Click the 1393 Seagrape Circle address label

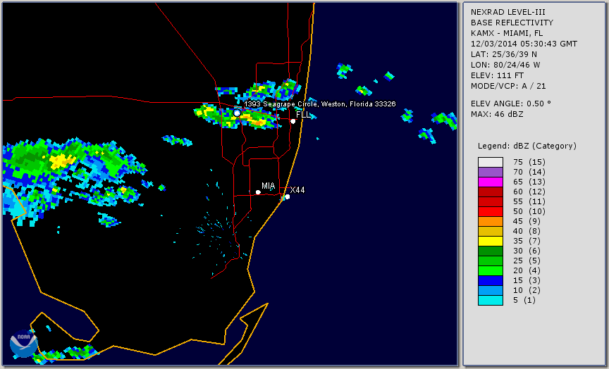(x=320, y=104)
